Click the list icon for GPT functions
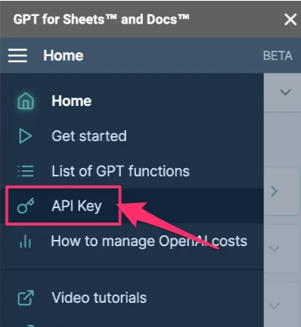 point(26,171)
